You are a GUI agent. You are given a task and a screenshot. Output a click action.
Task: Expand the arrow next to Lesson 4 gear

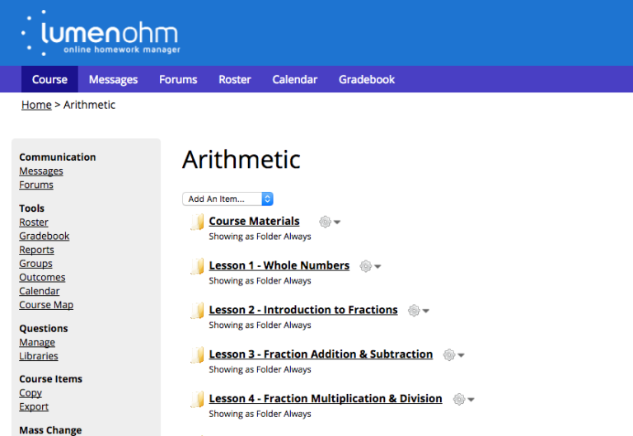[x=471, y=400]
